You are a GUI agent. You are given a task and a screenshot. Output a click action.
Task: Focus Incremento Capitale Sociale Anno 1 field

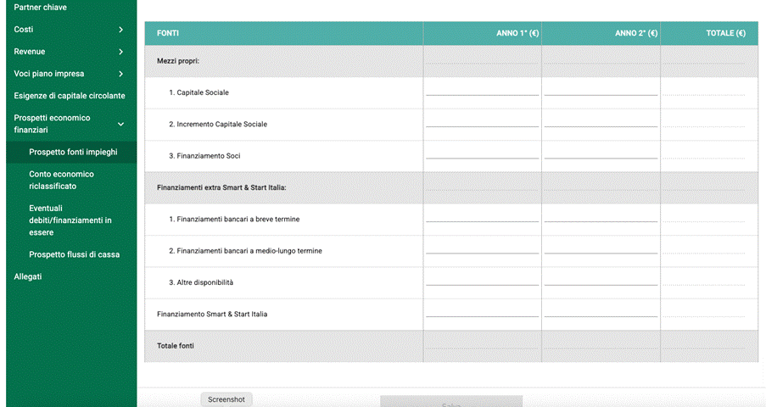point(482,122)
